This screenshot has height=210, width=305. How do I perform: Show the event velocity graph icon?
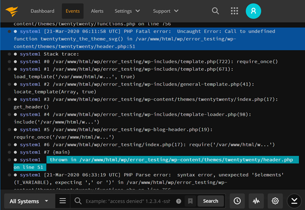(x=256, y=201)
